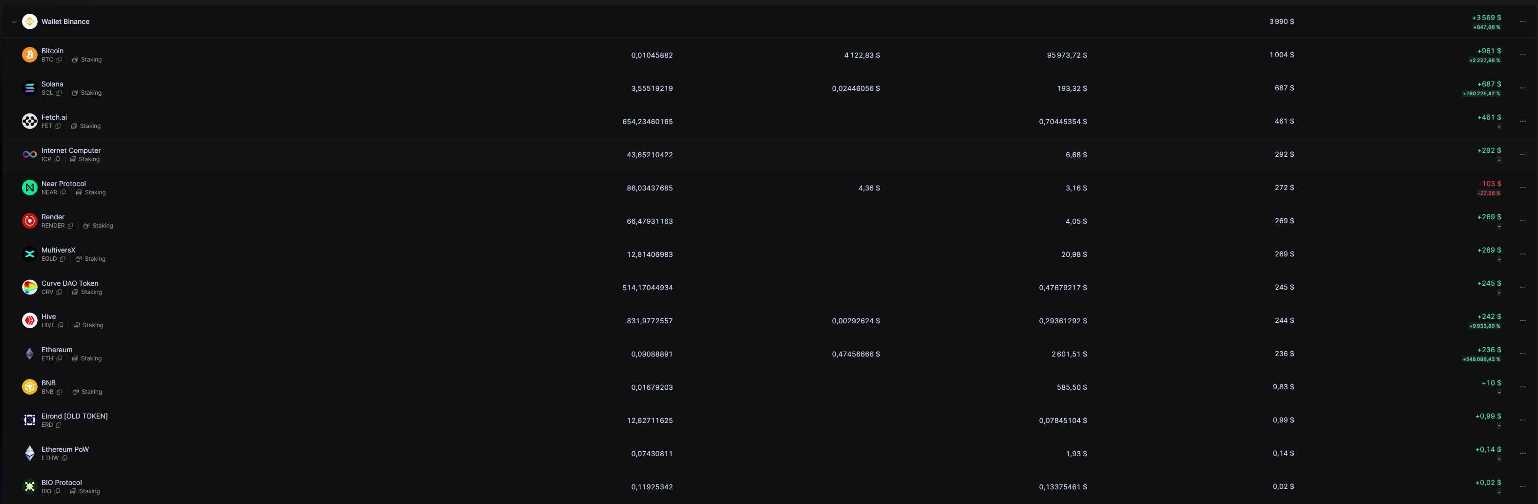Click the Curve DAO Token logo
This screenshot has height=504, width=1538.
coord(29,287)
